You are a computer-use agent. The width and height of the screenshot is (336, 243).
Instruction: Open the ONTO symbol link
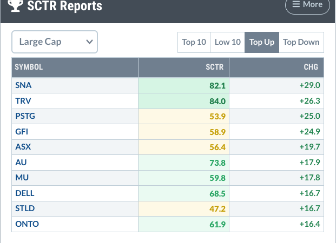click(27, 224)
